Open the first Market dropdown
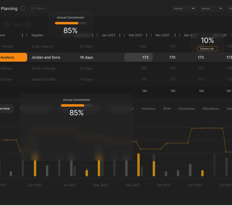This screenshot has width=232, height=206. (185, 8)
